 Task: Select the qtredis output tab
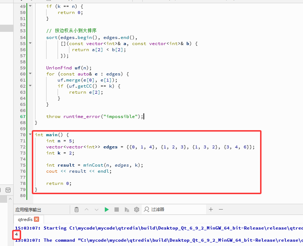pos(25,219)
